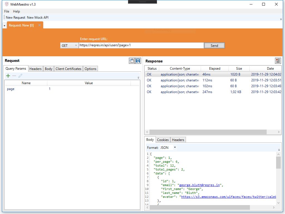This screenshot has width=285, height=214.
Task: Click the Send button
Action: [x=214, y=45]
